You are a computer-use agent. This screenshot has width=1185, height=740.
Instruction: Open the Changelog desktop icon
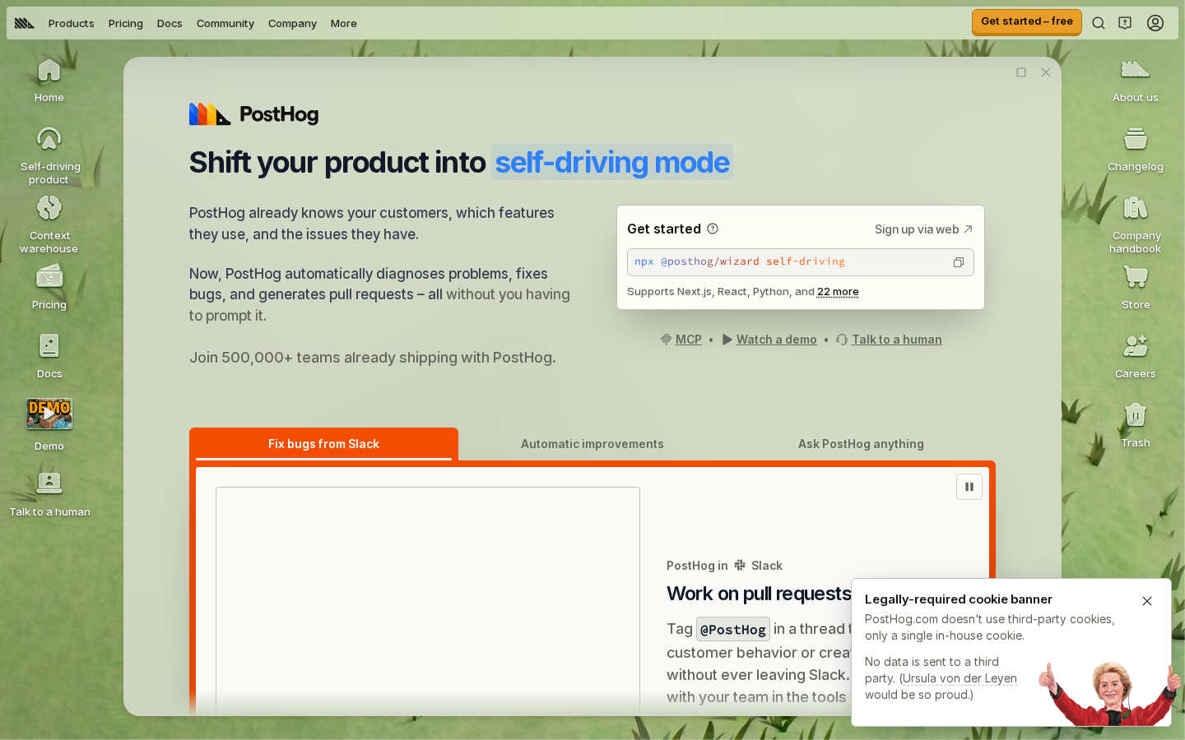point(1136,149)
